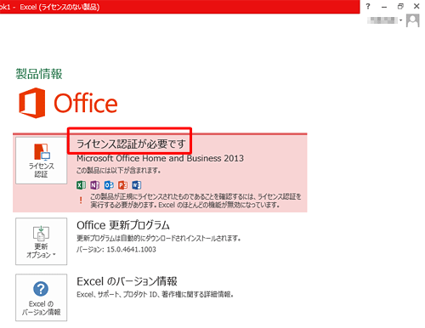The width and height of the screenshot is (425, 328).
Task: Click the 更新プログラムは自動的に description text
Action: (x=159, y=238)
